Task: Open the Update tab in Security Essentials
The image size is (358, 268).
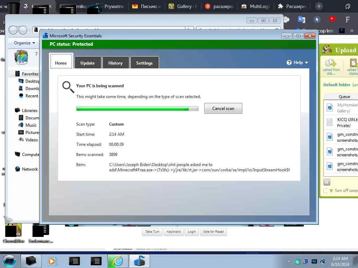Action: (x=88, y=63)
